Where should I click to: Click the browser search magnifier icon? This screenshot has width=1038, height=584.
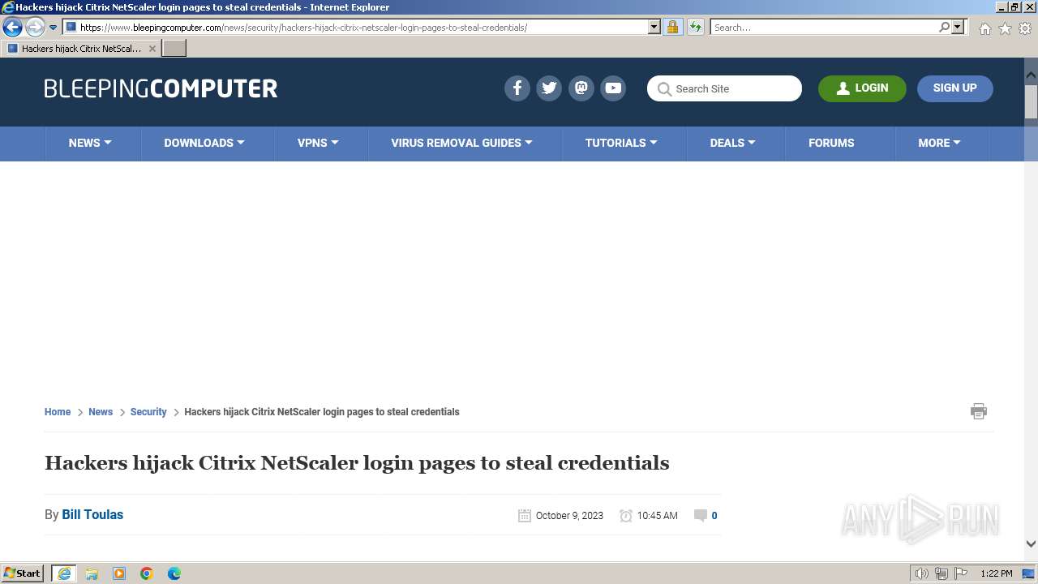[944, 27]
